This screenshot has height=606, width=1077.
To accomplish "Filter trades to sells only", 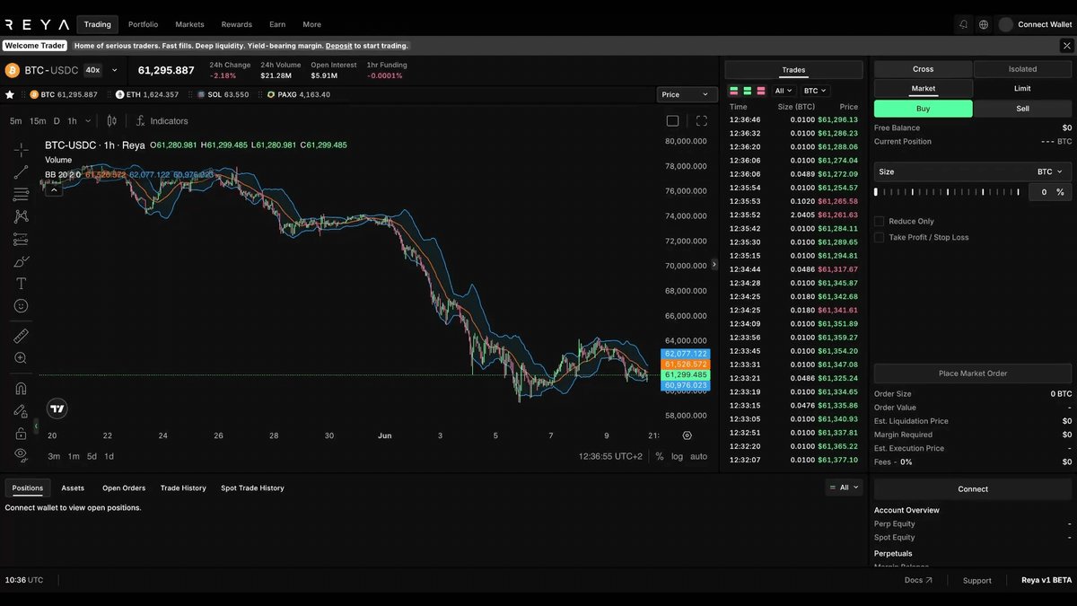I will pyautogui.click(x=761, y=91).
